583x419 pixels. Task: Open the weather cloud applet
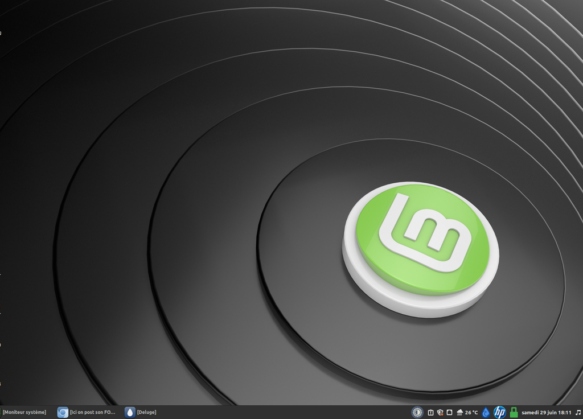(459, 412)
